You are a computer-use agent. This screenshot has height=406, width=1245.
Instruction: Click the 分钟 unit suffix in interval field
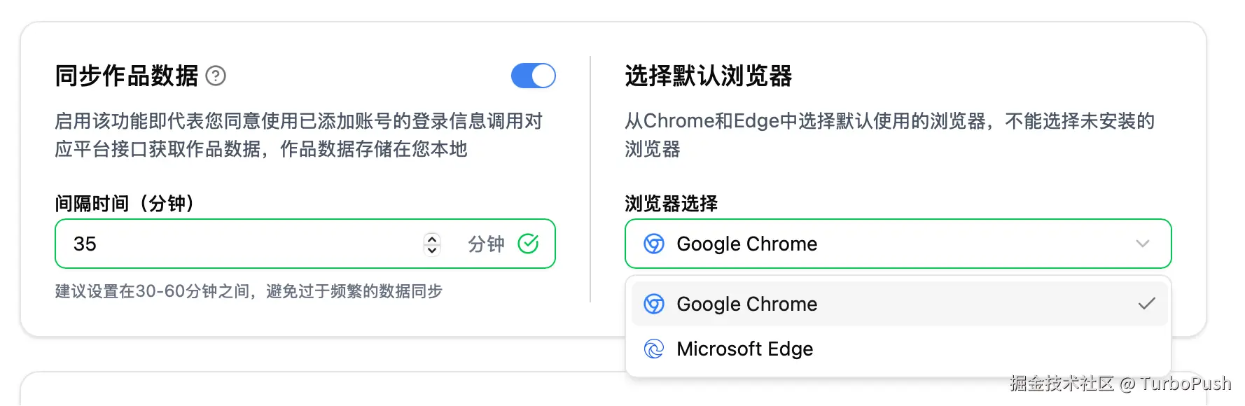pos(486,244)
